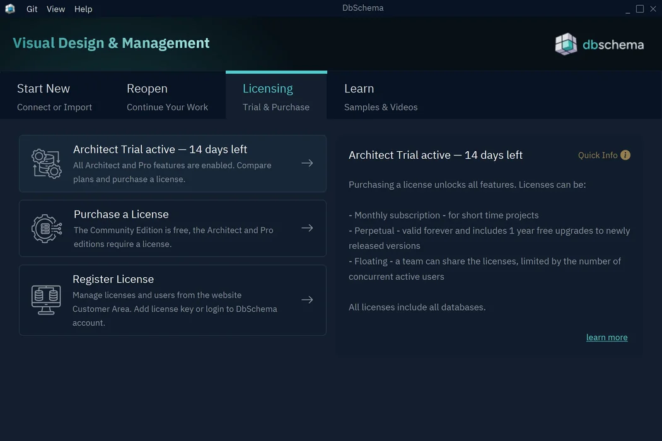Click the 'Perpetual - valid forever' line
Image resolution: width=662 pixels, height=441 pixels.
[489, 238]
